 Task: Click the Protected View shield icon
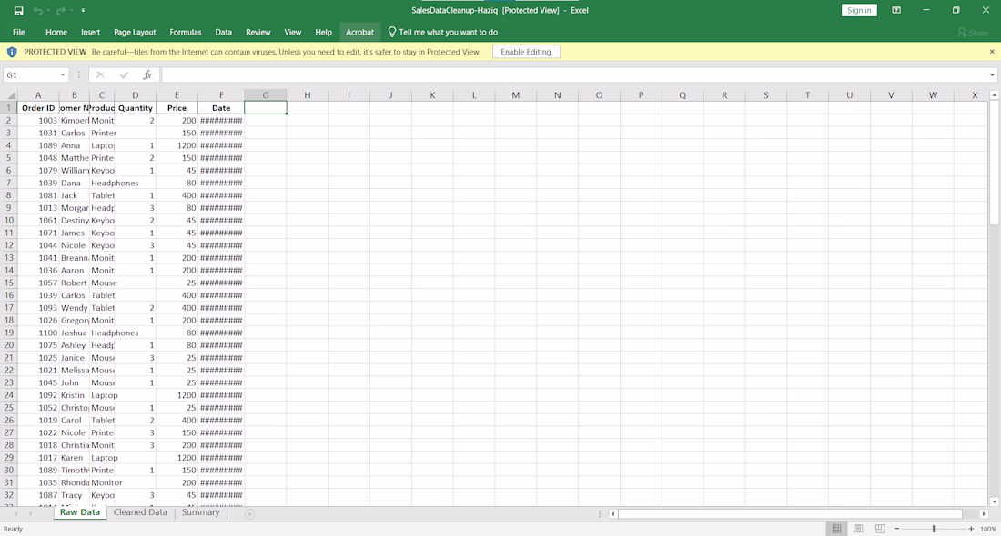(x=12, y=52)
